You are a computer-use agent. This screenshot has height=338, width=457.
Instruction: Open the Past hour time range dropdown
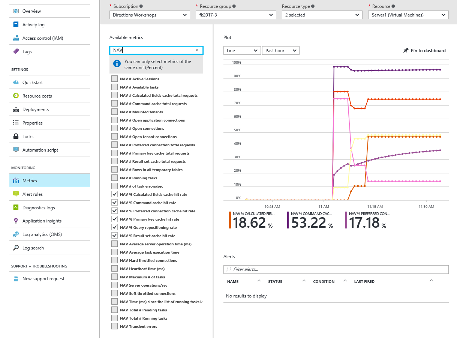(x=280, y=51)
